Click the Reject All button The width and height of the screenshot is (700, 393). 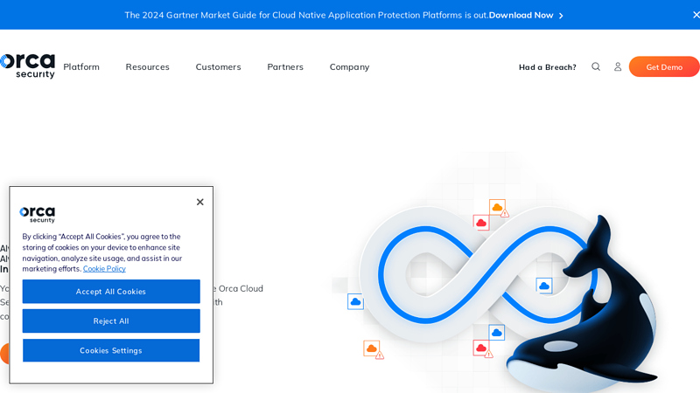pos(111,321)
